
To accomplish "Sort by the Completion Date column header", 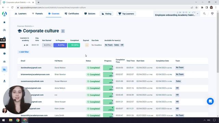I will pyautogui.click(x=162, y=61).
